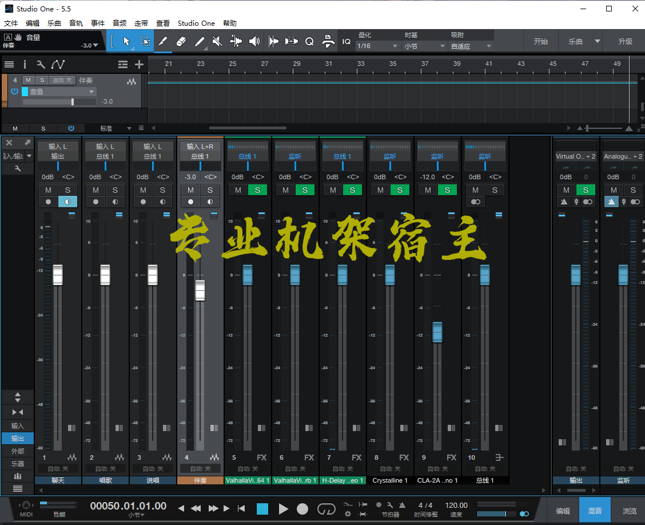The height and width of the screenshot is (525, 645).
Task: Click the Stop button in transport
Action: point(262,509)
